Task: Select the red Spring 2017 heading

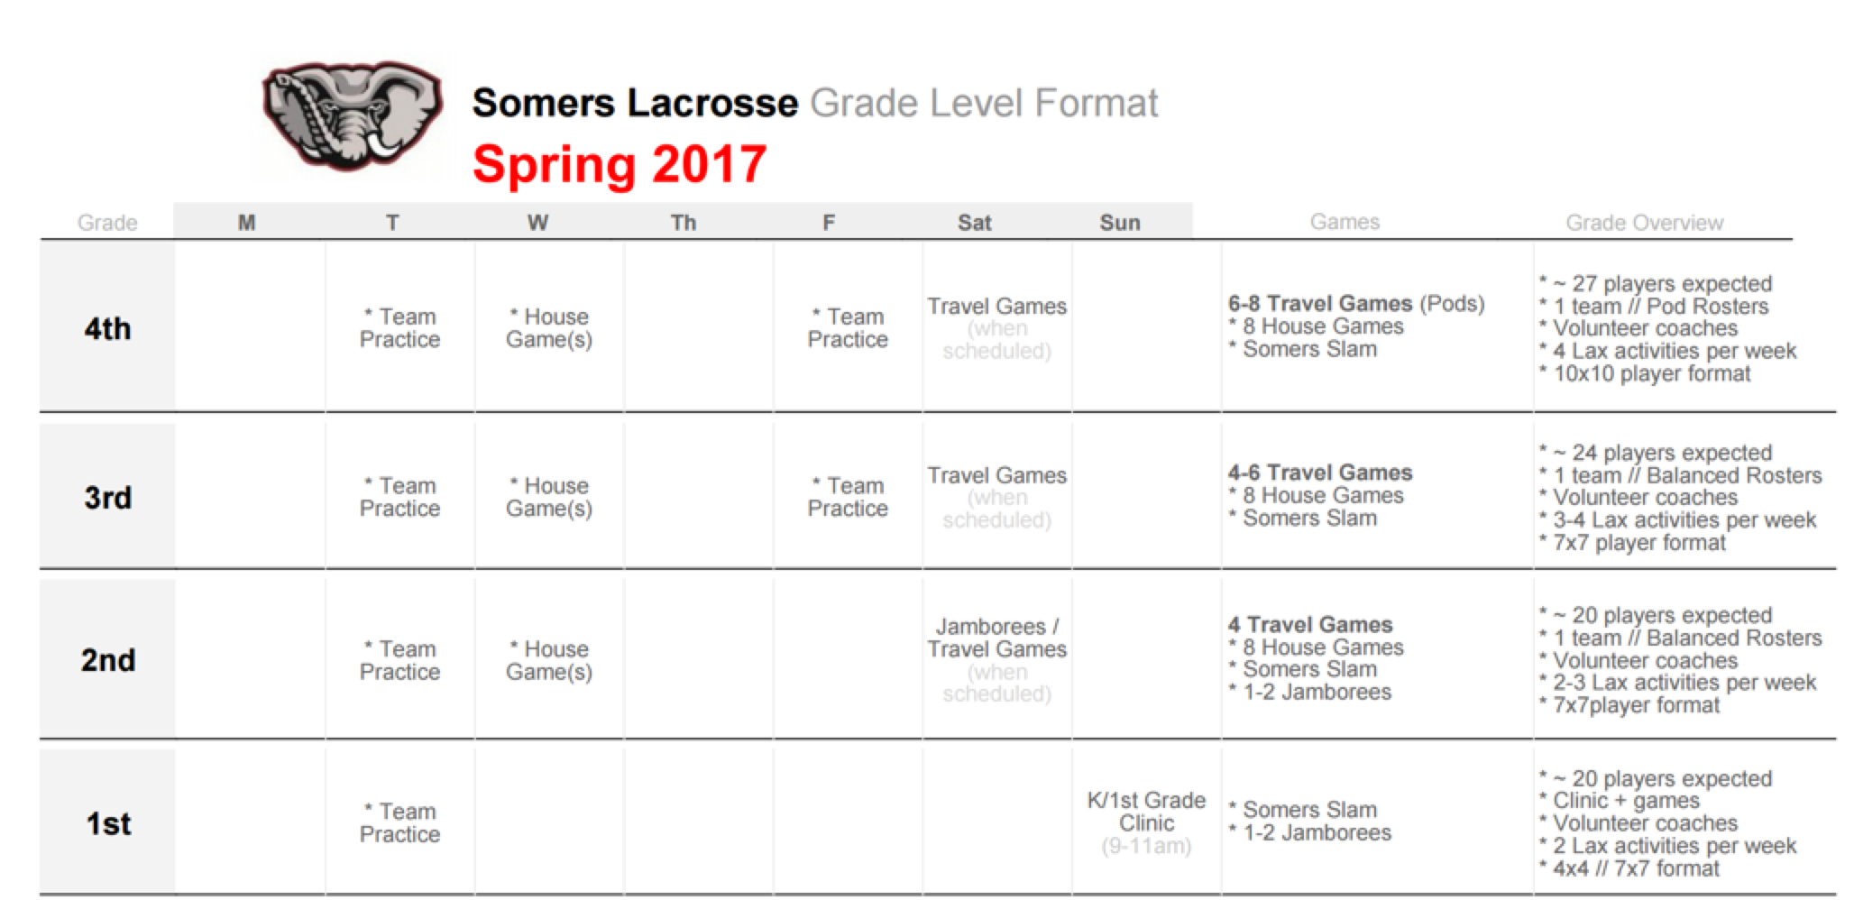Action: click(620, 164)
